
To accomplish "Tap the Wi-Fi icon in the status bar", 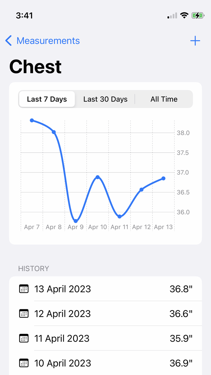I will pos(185,15).
